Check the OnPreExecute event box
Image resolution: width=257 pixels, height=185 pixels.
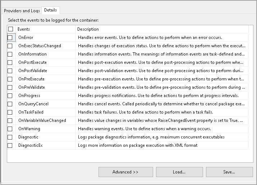pos(10,79)
